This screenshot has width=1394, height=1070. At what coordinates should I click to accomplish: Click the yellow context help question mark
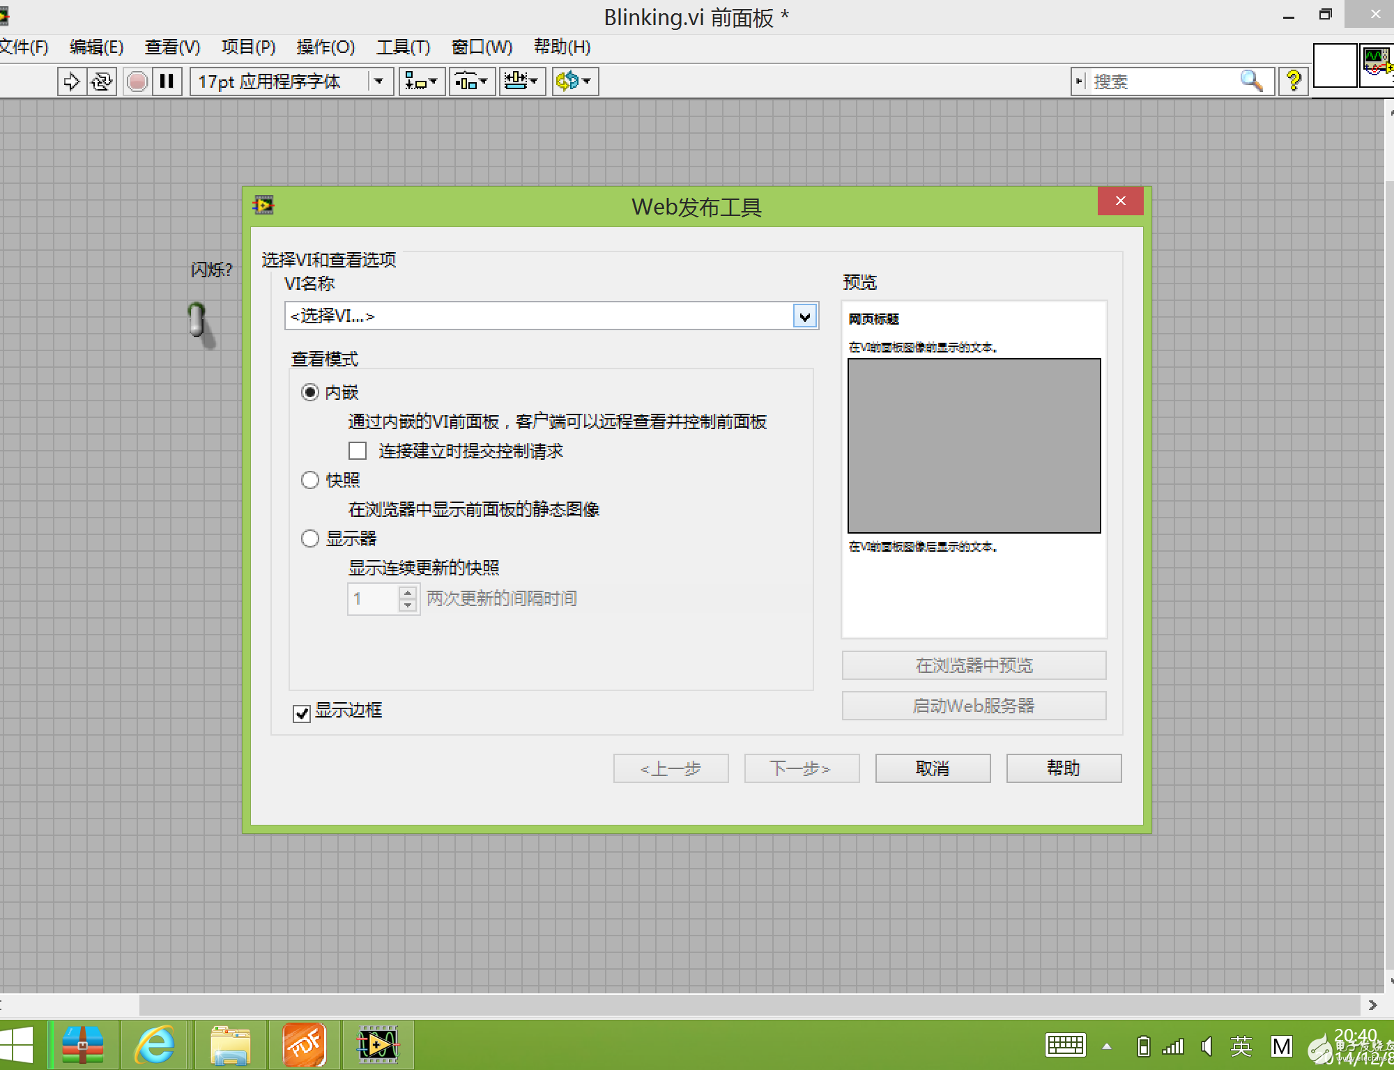(x=1294, y=82)
